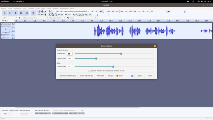Image resolution: width=213 pixels, height=120 pixels.
Task: Click the playback meter speaker icon
Action: (x=101, y=12)
